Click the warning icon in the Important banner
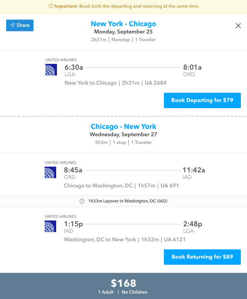Viewport: 247px width, 299px height. pos(51,7)
